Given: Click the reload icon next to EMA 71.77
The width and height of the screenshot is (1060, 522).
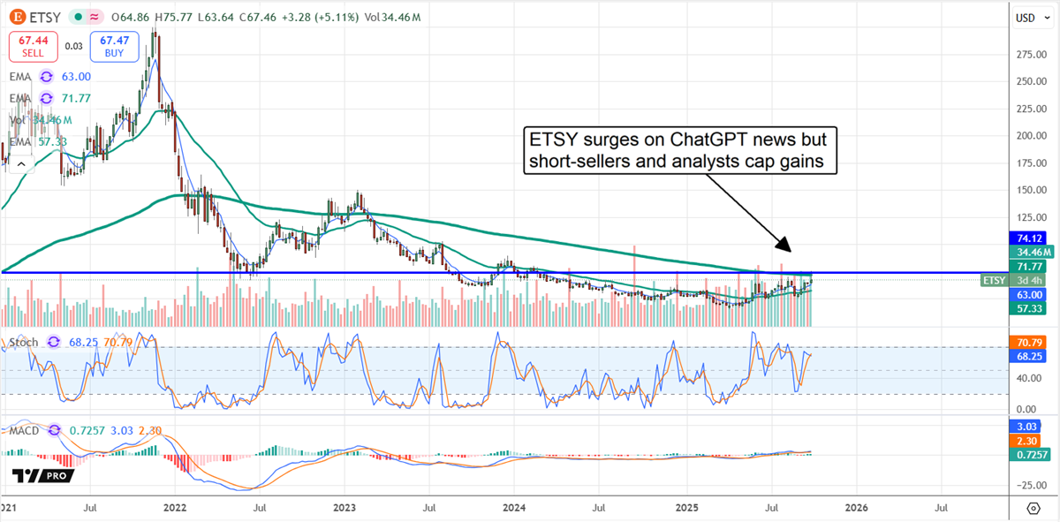Looking at the screenshot, I should 46,98.
